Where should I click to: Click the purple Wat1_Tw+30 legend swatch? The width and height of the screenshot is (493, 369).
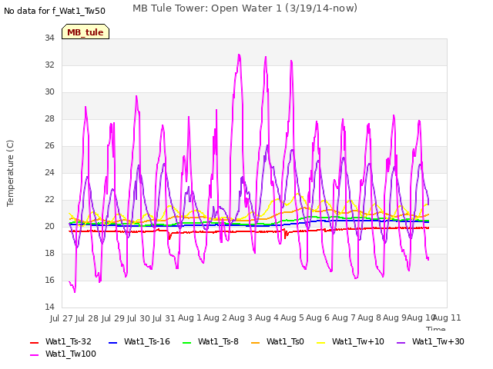pos(401,343)
